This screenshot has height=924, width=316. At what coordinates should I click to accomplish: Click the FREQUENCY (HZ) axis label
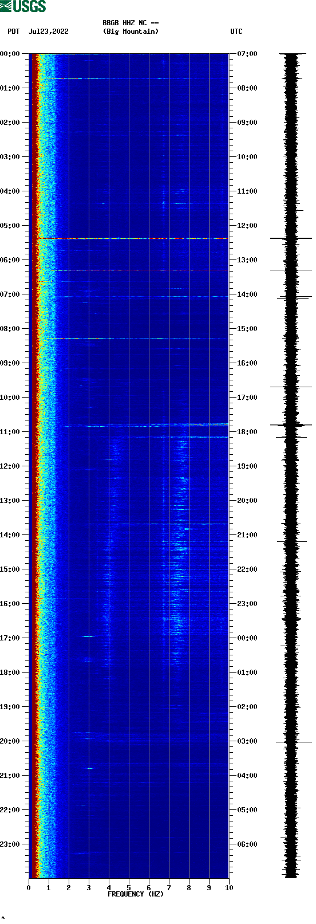tap(135, 894)
